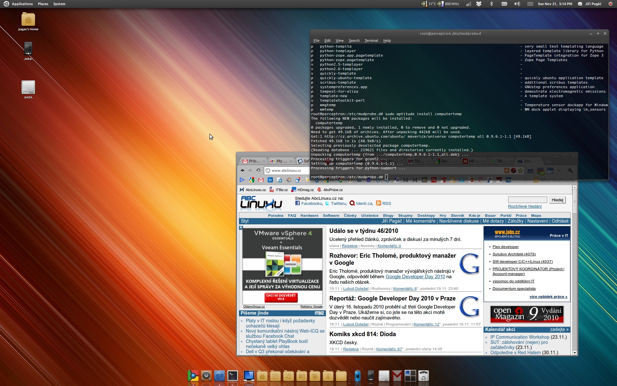Screen dimensions: 617x386
Task: Click the battery icon in dock
Action: click(358, 376)
